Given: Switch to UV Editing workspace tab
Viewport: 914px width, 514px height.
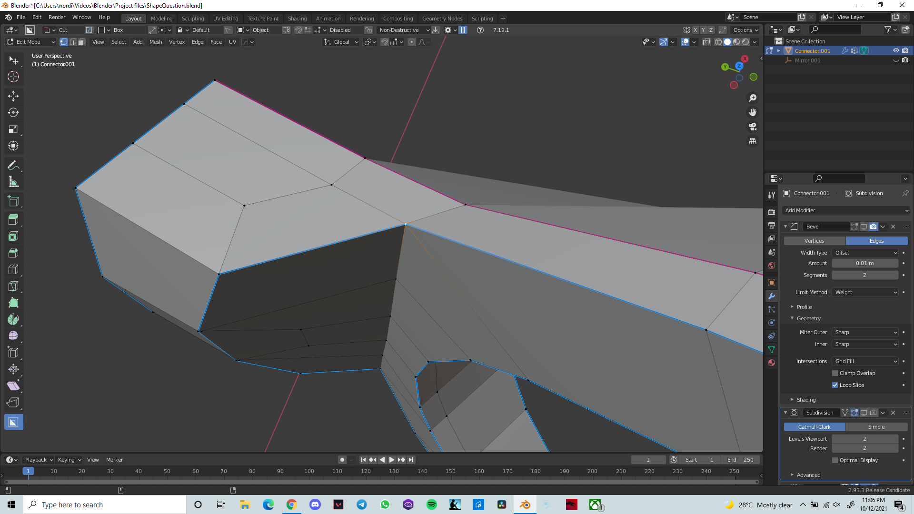Looking at the screenshot, I should coord(226,19).
